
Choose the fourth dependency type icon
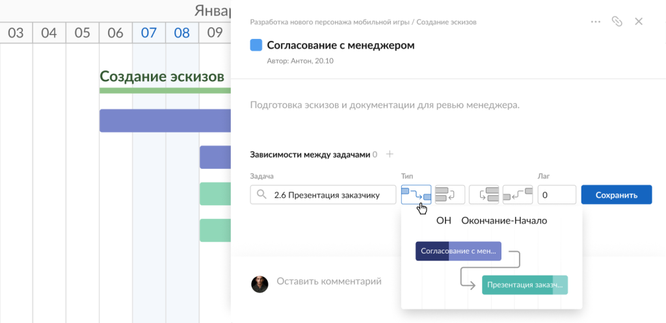pyautogui.click(x=518, y=195)
